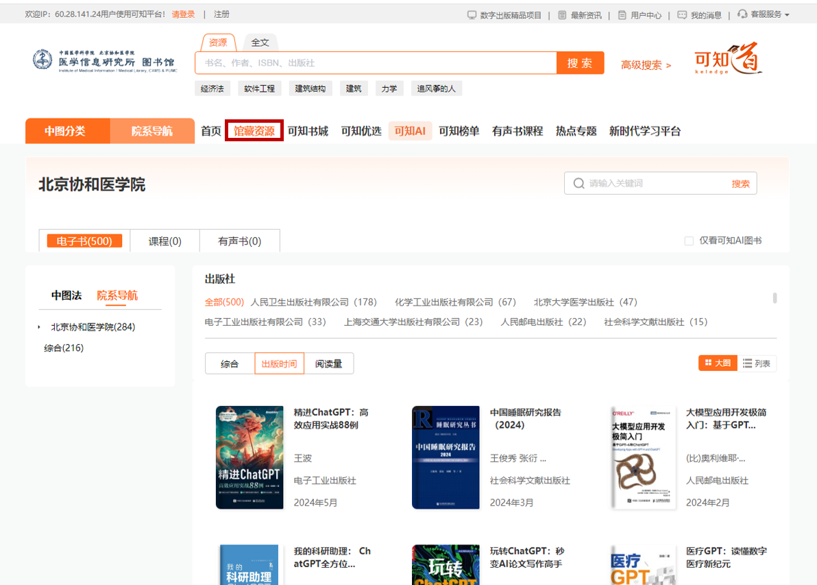Select 综合(216) in the sidebar

64,348
